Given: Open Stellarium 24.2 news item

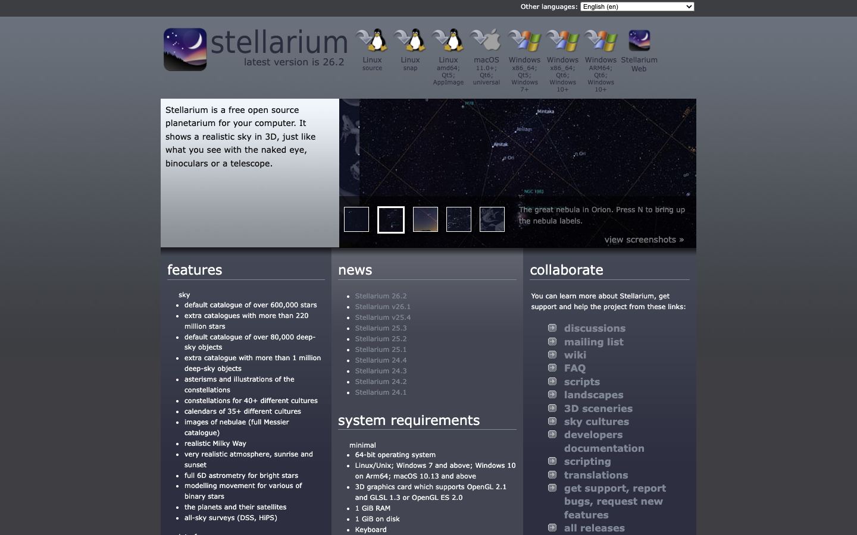Looking at the screenshot, I should 381,382.
